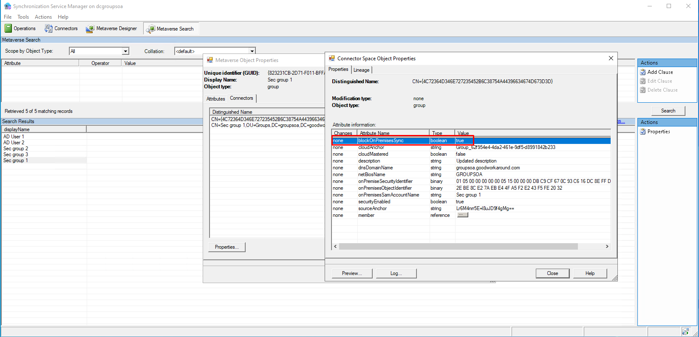Expand the Collation dropdown

point(252,51)
